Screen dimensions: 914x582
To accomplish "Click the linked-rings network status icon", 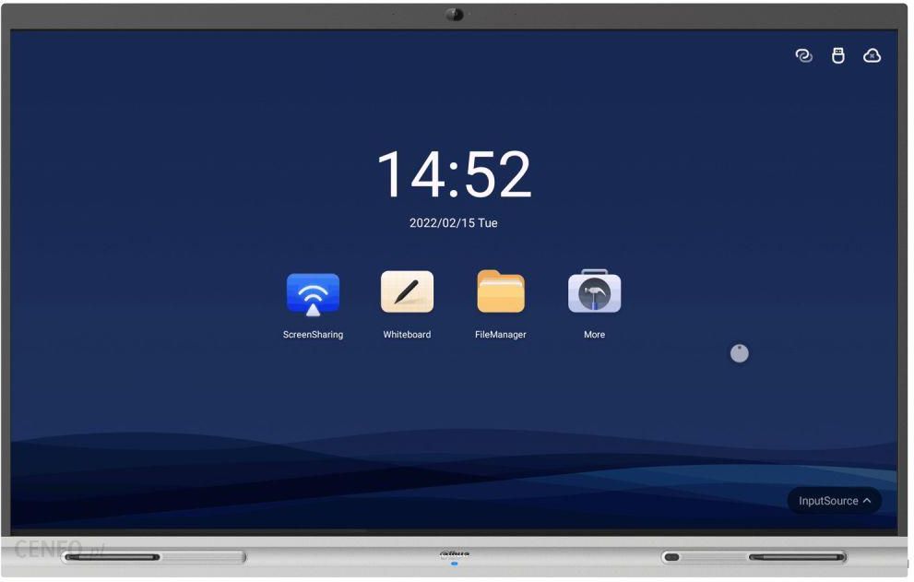I will pyautogui.click(x=804, y=55).
